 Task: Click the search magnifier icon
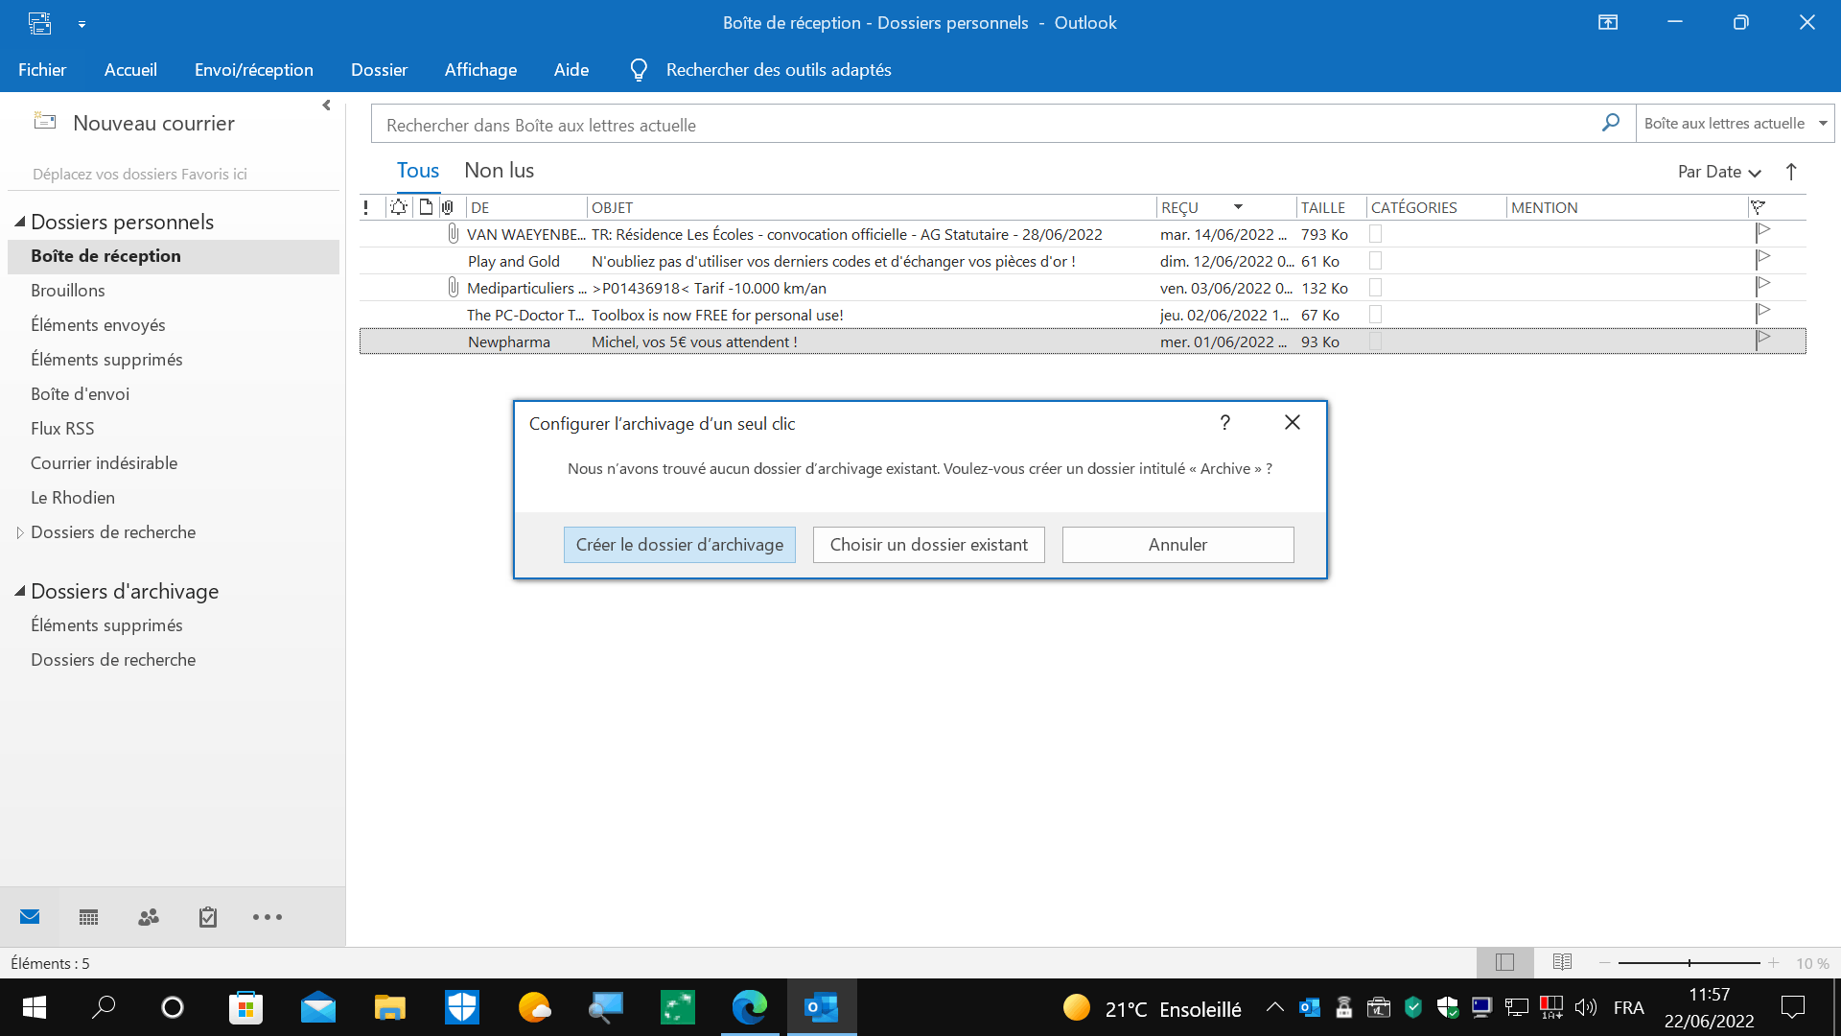(x=1611, y=123)
